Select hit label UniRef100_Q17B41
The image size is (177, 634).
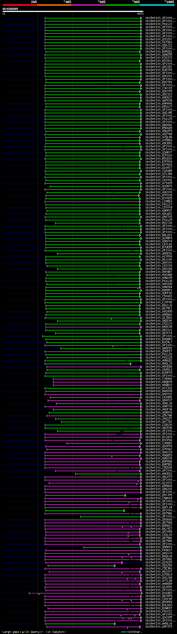point(159,318)
